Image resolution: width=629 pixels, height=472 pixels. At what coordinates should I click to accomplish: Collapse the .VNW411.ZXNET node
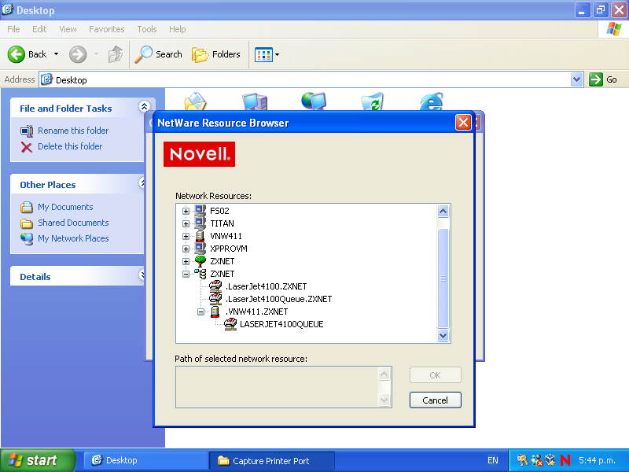(201, 312)
